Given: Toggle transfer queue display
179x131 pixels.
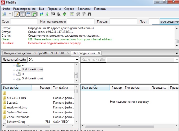Looking at the screenshot, I should pos(34,14).
